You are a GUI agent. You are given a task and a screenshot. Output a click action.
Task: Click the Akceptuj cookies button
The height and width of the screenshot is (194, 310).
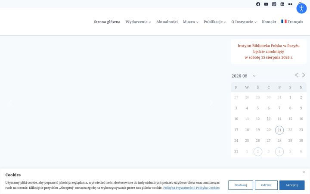point(292,185)
